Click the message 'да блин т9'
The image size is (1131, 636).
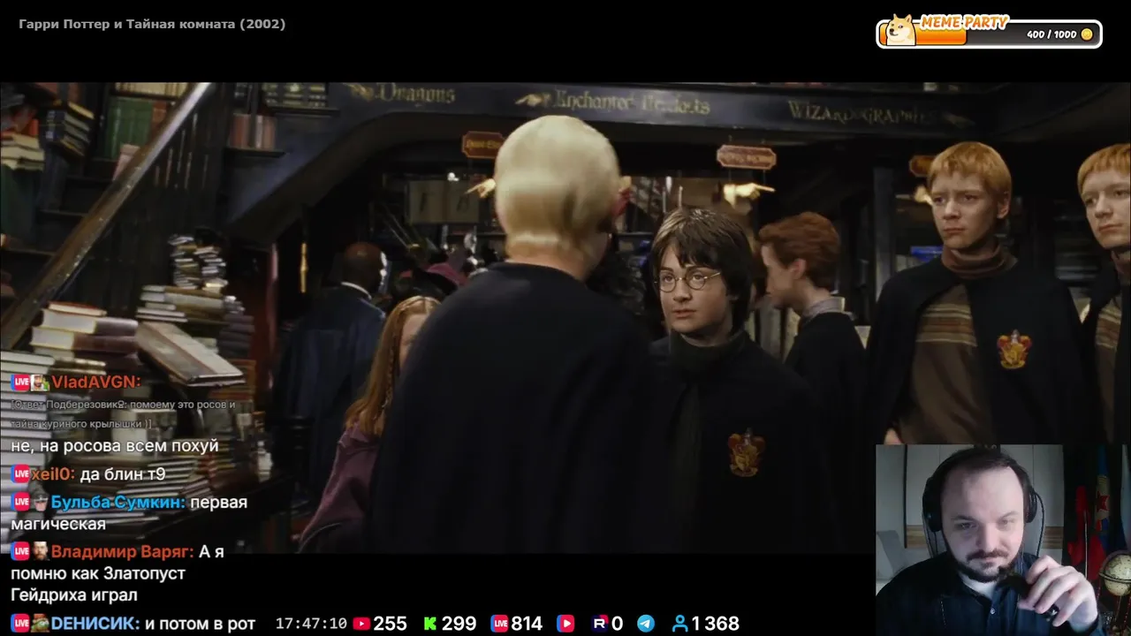click(x=123, y=474)
